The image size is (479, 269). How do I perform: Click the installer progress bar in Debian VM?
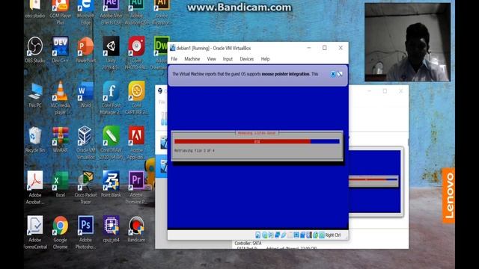(257, 141)
